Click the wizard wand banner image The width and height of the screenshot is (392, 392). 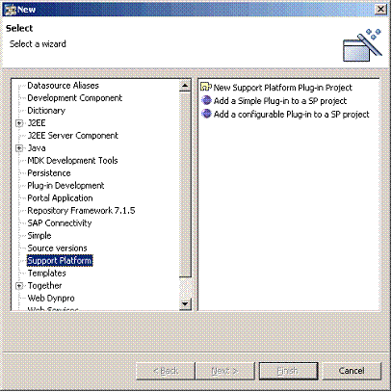(x=362, y=45)
